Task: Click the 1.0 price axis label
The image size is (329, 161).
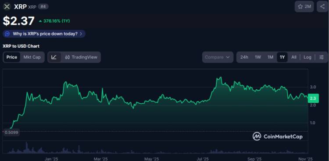Action: pyautogui.click(x=313, y=123)
